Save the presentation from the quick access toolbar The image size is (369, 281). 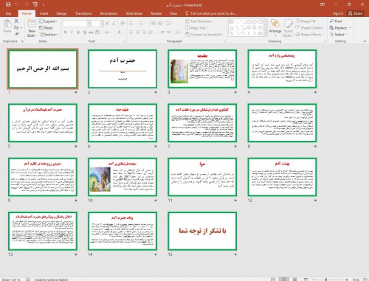(x=8, y=4)
